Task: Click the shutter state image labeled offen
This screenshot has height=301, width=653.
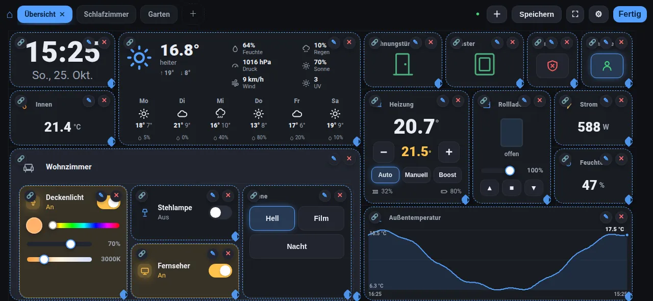Action: [x=512, y=133]
